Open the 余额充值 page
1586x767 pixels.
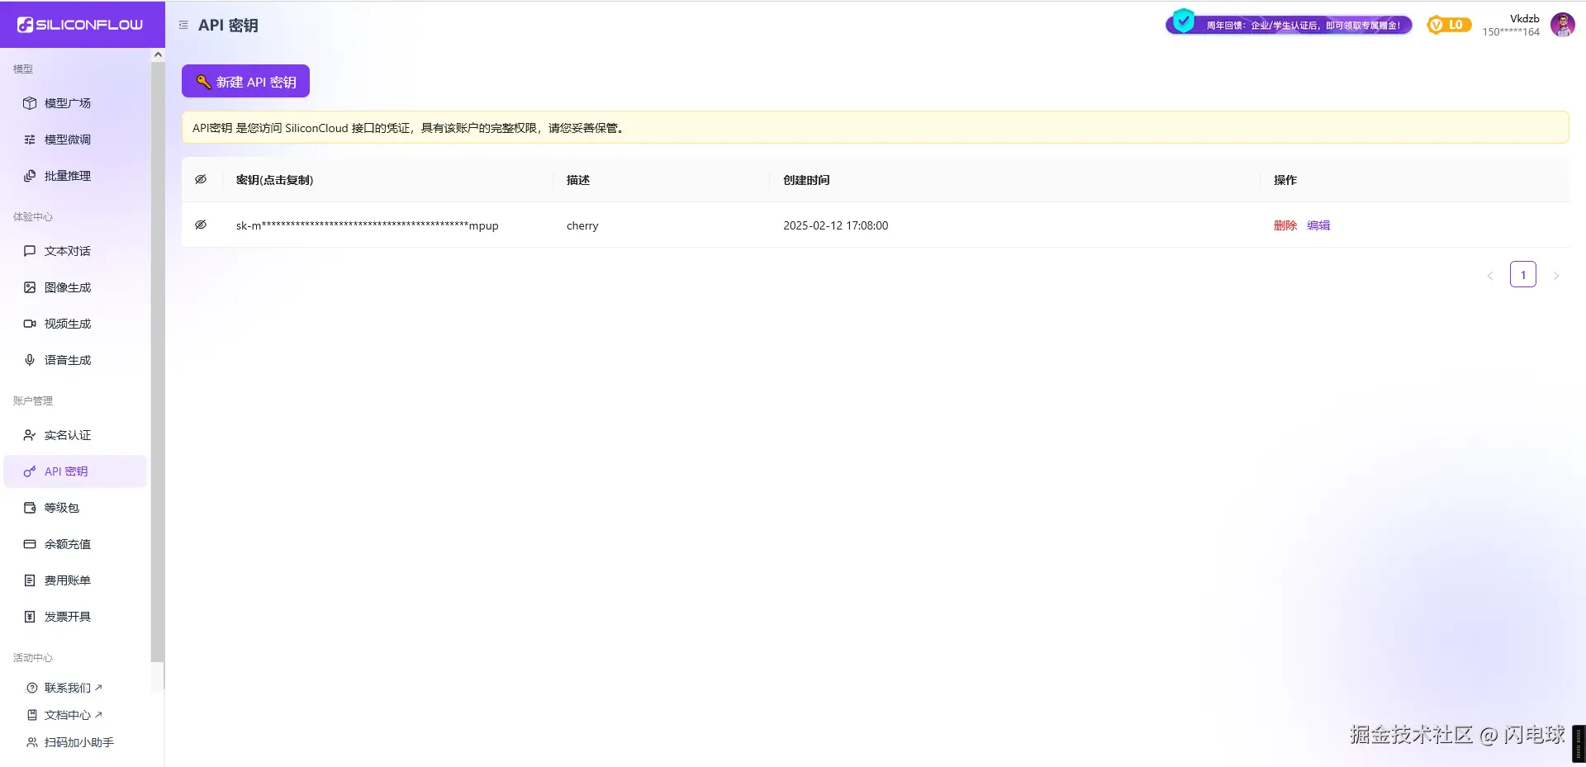67,543
